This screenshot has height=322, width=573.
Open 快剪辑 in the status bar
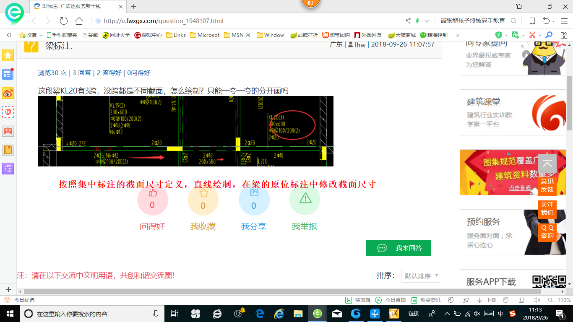[x=358, y=300]
